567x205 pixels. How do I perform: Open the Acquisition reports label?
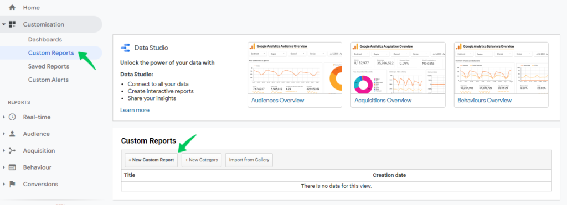tap(39, 150)
